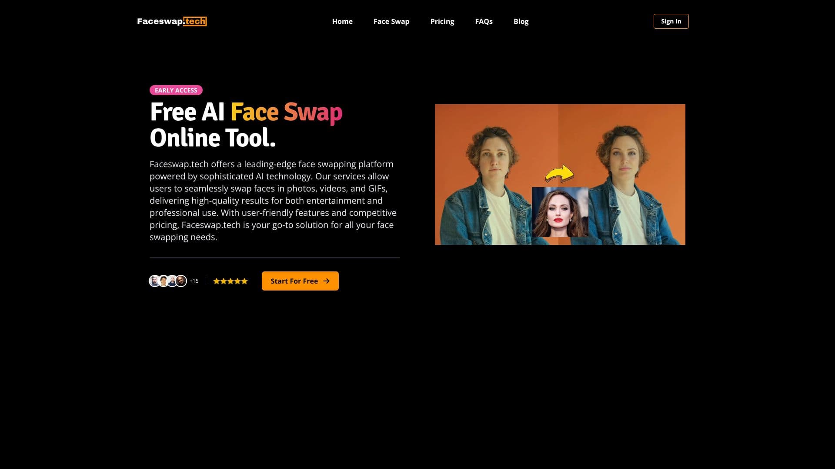Click the user avatars group
Viewport: 835px width, 469px height.
168,281
